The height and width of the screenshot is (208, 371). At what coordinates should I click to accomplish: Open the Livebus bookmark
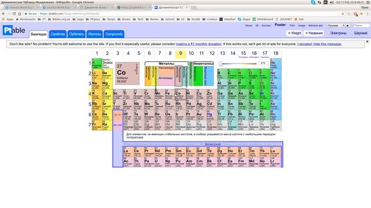click(210, 19)
